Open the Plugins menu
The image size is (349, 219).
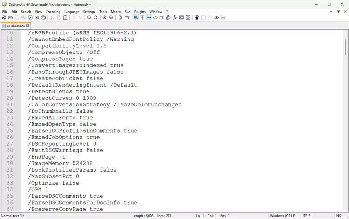tap(140, 12)
